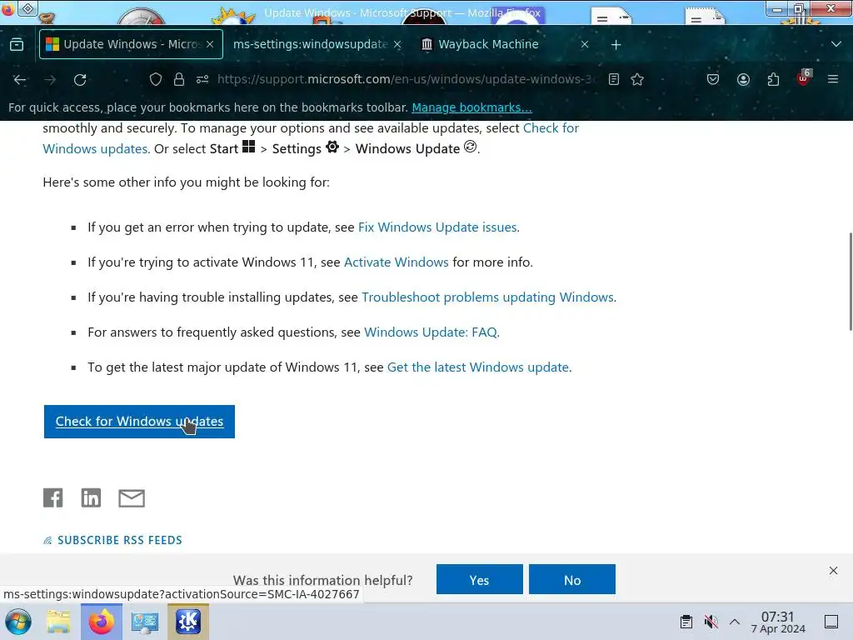853x640 pixels.
Task: Switch to Update Windows - Microsoft tab
Action: tap(131, 44)
